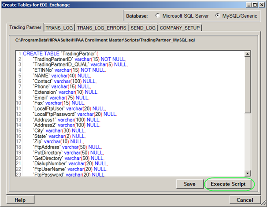The width and height of the screenshot is (267, 207).
Task: Click the script file path TradingPartner_MySQL.sql
Action: (x=105, y=40)
